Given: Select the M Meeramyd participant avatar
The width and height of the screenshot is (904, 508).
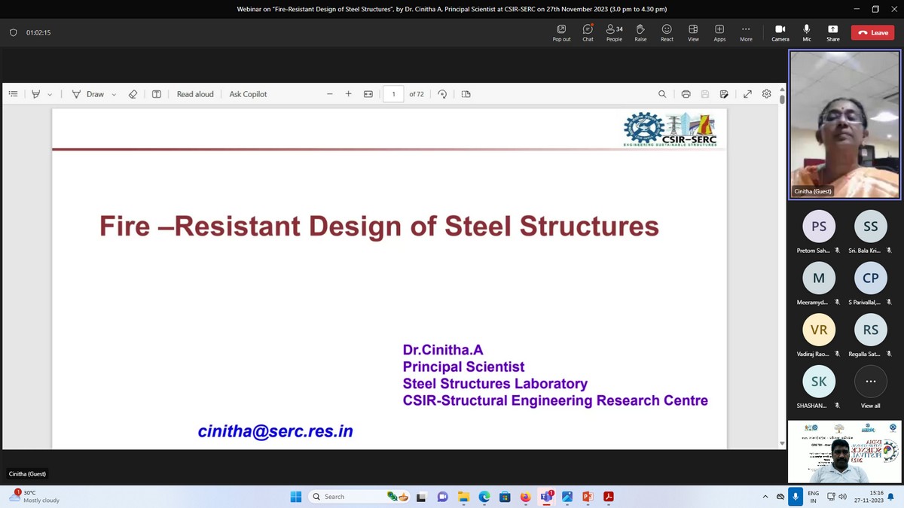Looking at the screenshot, I should click(819, 278).
